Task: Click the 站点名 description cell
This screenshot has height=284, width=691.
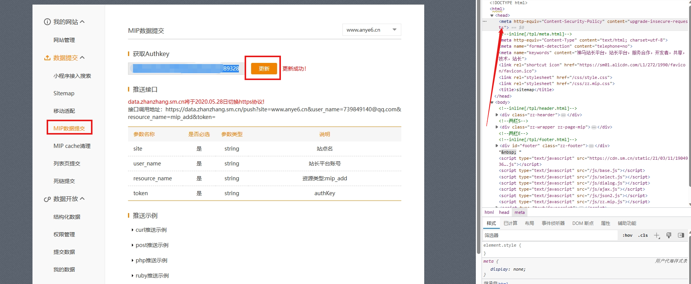Action: click(x=324, y=149)
